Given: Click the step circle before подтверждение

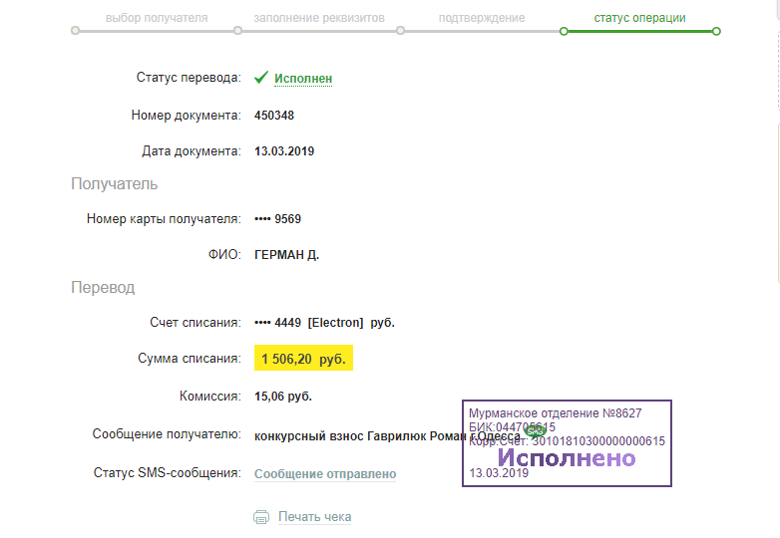Looking at the screenshot, I should 400,31.
